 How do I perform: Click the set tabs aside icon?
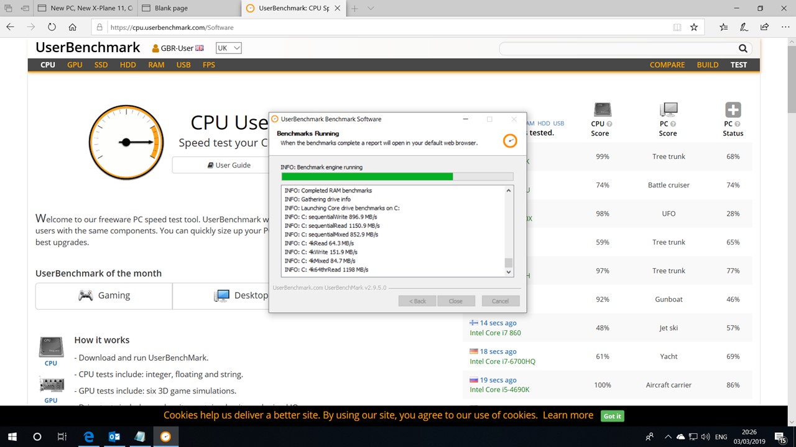click(25, 8)
